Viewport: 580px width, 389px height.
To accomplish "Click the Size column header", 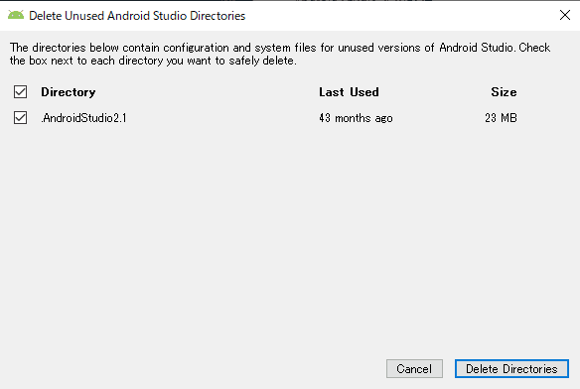I will pos(504,92).
